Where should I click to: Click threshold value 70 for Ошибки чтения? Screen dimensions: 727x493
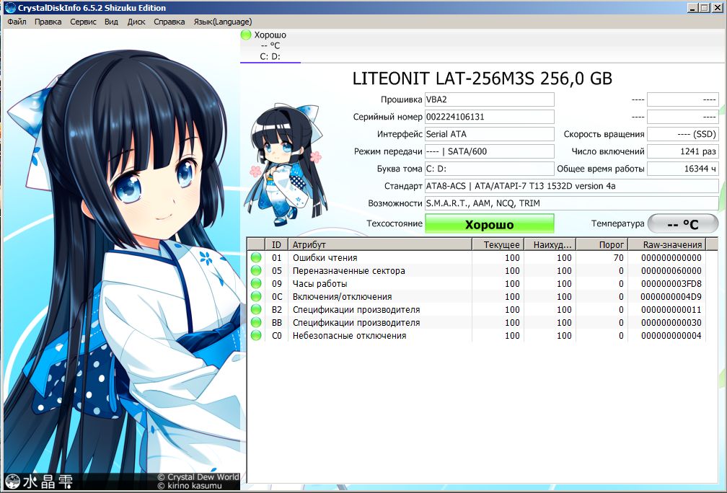619,257
